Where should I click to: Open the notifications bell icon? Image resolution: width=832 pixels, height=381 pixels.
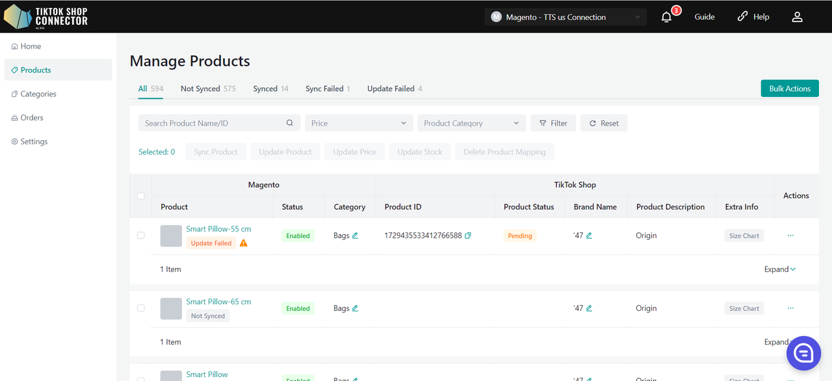point(666,18)
